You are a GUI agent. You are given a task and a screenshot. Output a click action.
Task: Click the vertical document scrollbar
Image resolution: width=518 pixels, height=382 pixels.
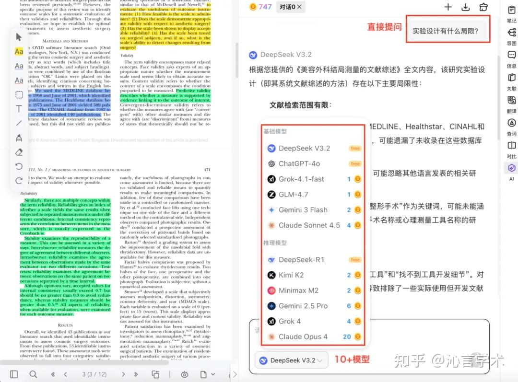click(237, 60)
